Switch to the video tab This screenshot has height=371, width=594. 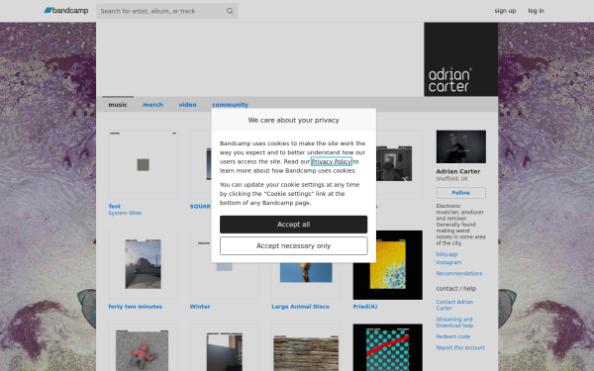187,105
